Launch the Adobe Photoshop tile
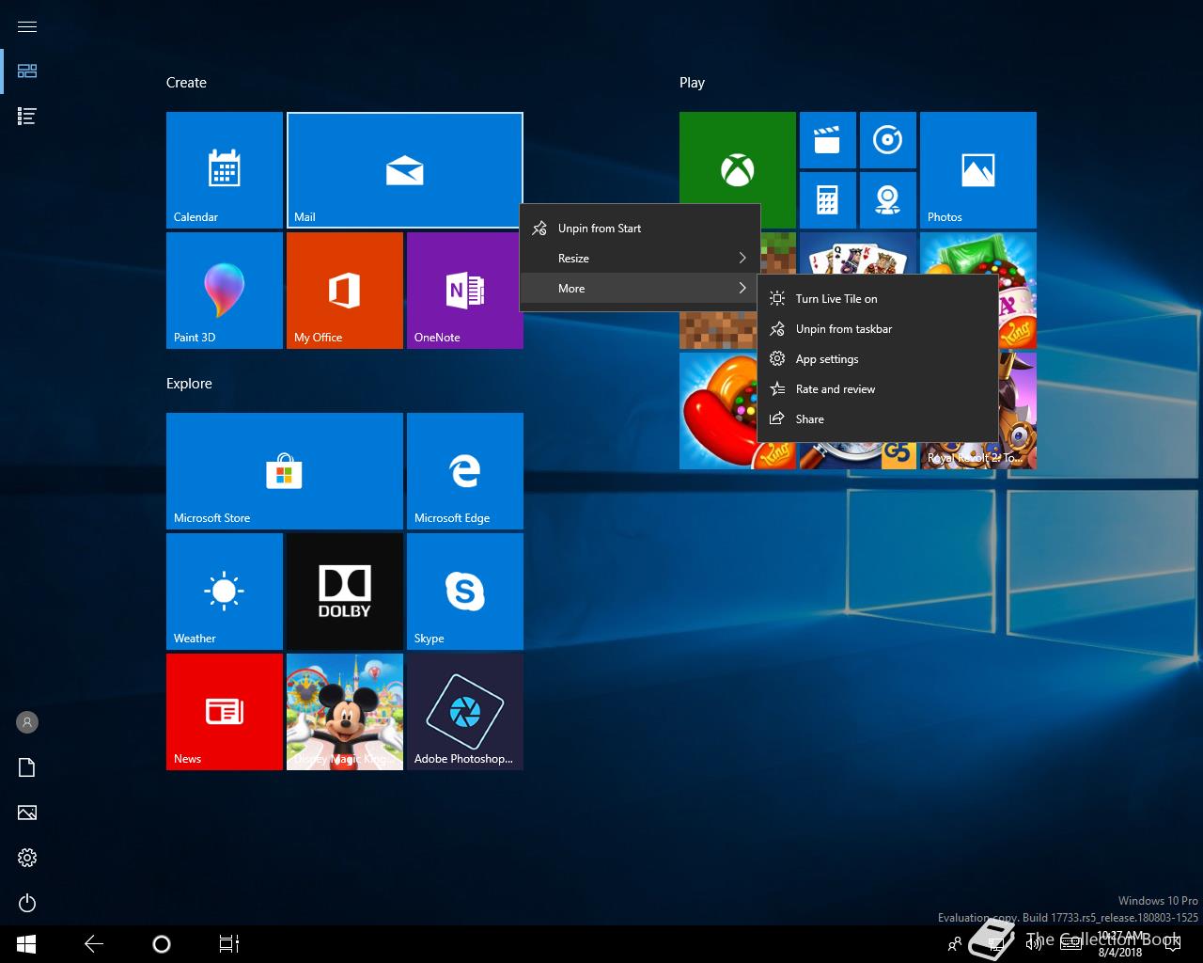 [465, 712]
